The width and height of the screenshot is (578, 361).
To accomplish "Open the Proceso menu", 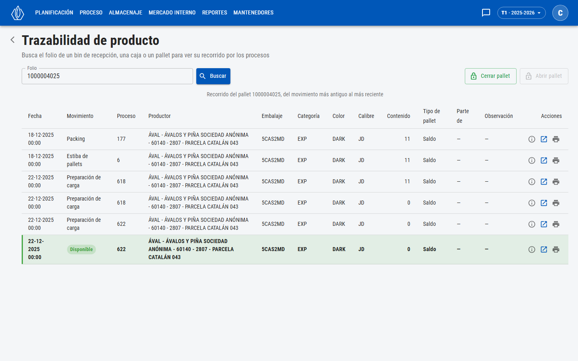I will 91,13.
